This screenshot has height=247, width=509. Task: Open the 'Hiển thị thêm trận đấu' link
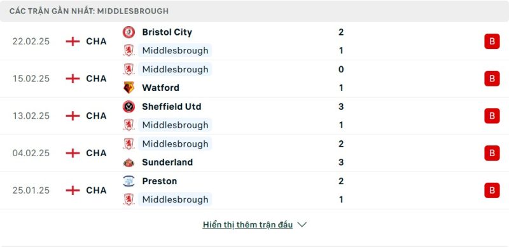click(248, 225)
